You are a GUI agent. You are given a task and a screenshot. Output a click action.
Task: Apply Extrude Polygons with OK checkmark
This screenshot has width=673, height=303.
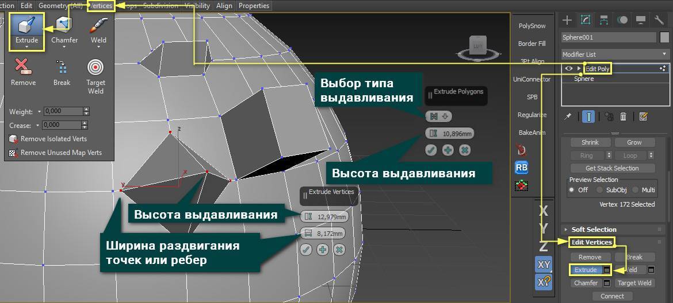431,150
